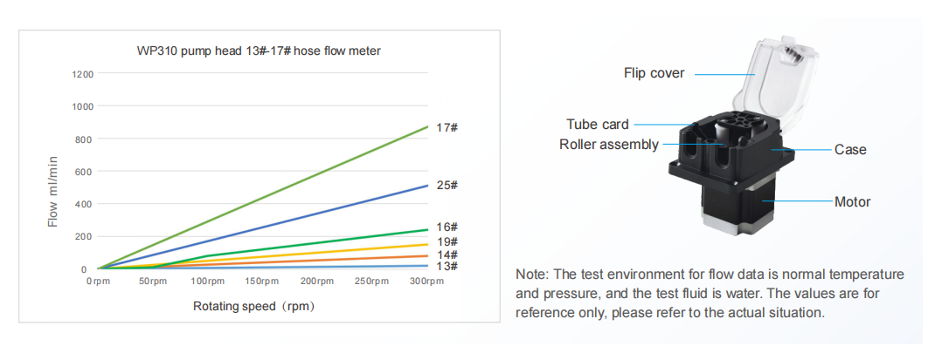Click the 14# series label
Viewport: 935px width, 346px height.
click(447, 254)
